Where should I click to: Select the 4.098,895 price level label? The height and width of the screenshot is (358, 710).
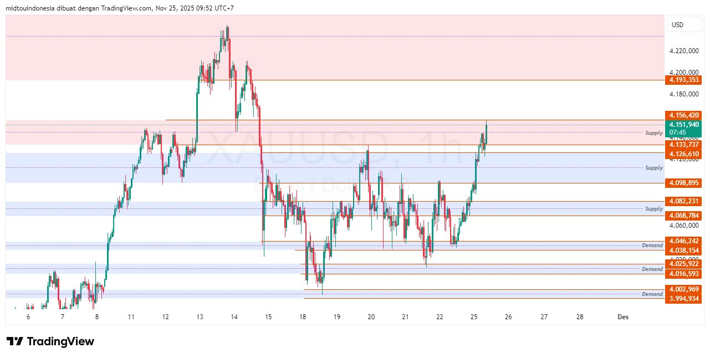click(x=684, y=183)
